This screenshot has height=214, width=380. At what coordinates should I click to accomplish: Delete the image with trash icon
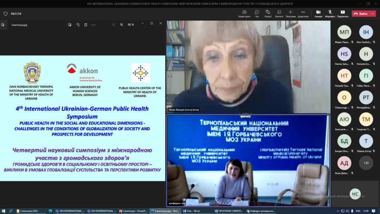(86, 25)
